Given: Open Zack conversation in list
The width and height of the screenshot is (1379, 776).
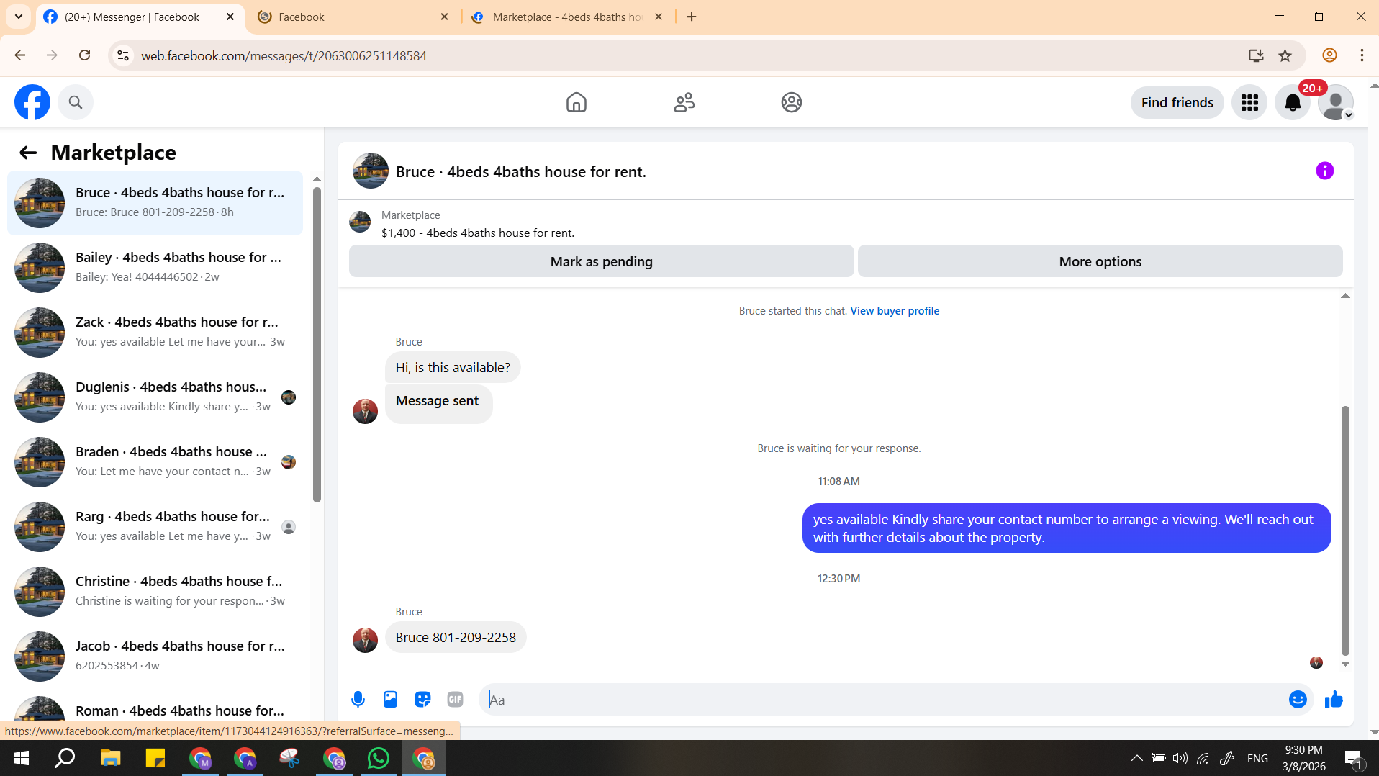Looking at the screenshot, I should [x=155, y=332].
